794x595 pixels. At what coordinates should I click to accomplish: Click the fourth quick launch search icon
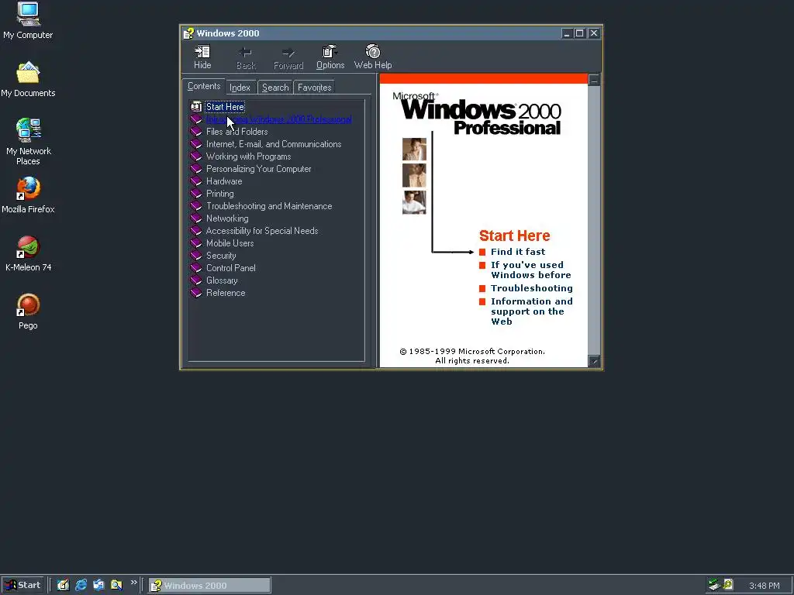click(x=116, y=585)
